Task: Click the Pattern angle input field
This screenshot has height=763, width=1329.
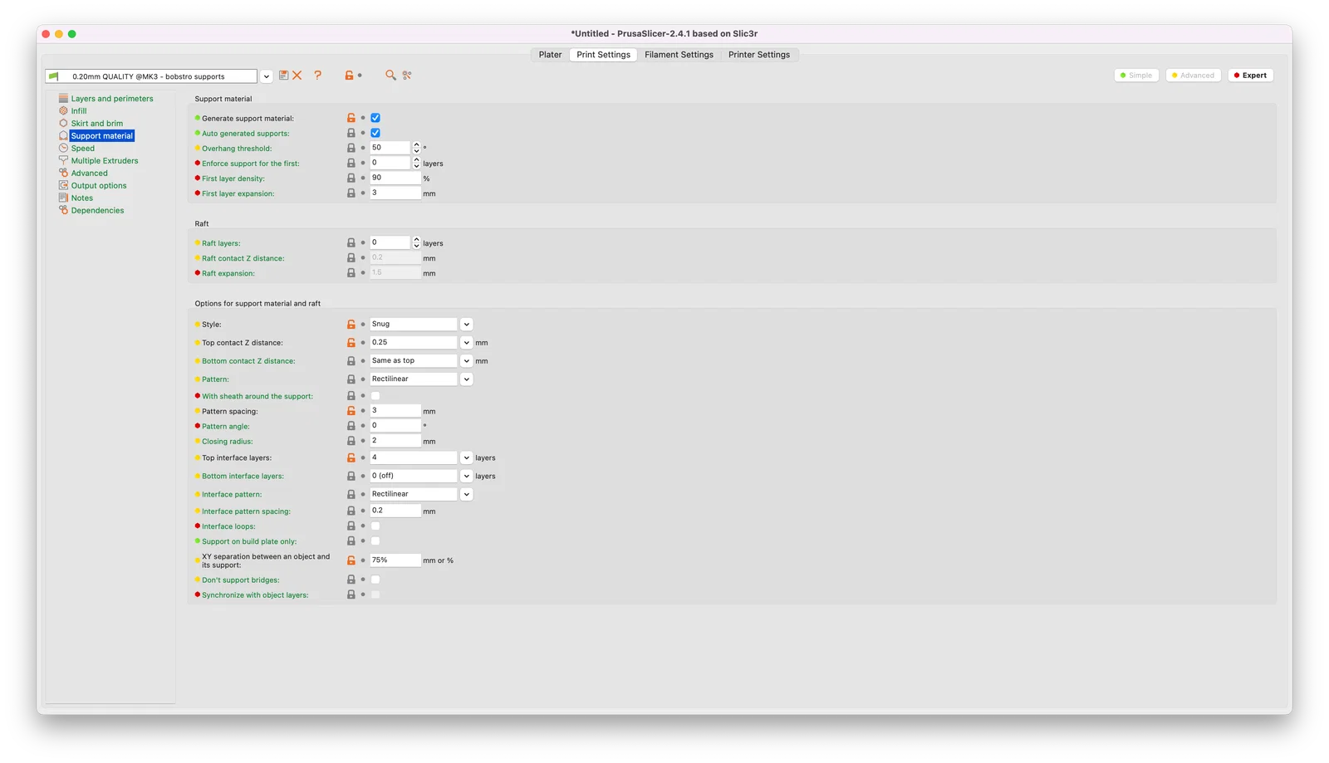Action: (395, 426)
